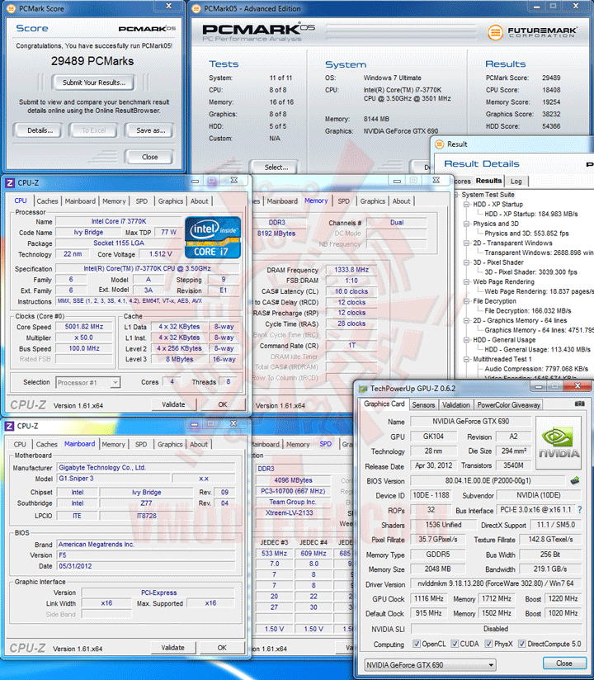Select the 3D - Pixel Shader: 3039.300 fps row

(530, 272)
